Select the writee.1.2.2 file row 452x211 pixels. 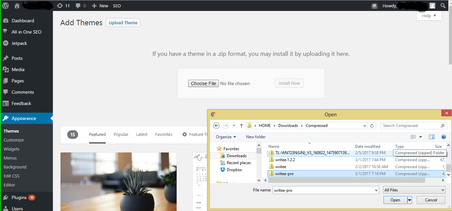(x=356, y=159)
